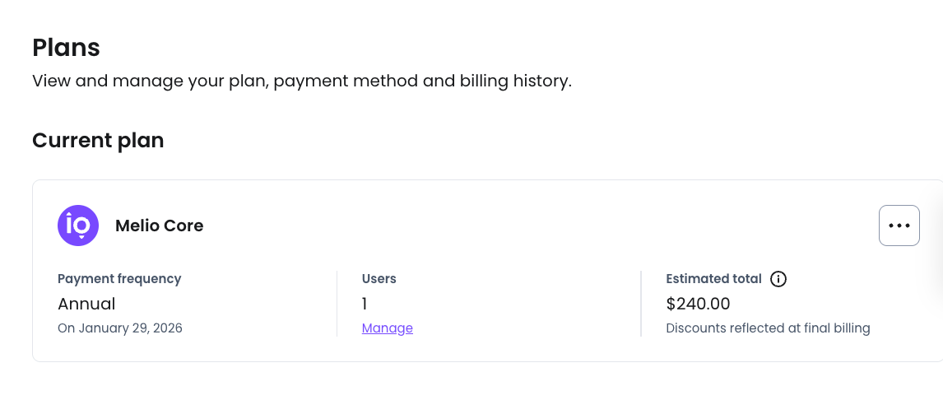The image size is (943, 400).
Task: Click the purple Melio logo icon
Action: pos(78,226)
